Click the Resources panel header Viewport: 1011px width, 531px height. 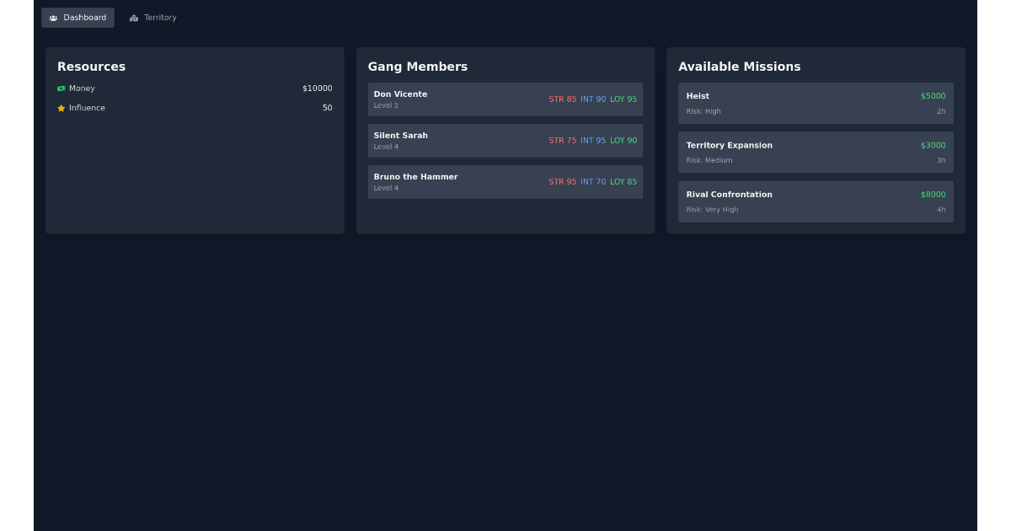pos(91,67)
